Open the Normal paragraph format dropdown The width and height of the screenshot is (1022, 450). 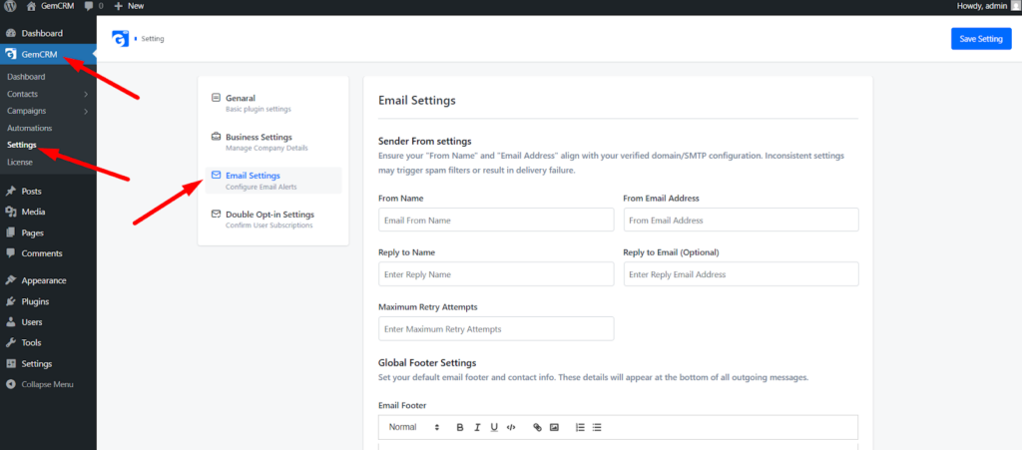[414, 427]
